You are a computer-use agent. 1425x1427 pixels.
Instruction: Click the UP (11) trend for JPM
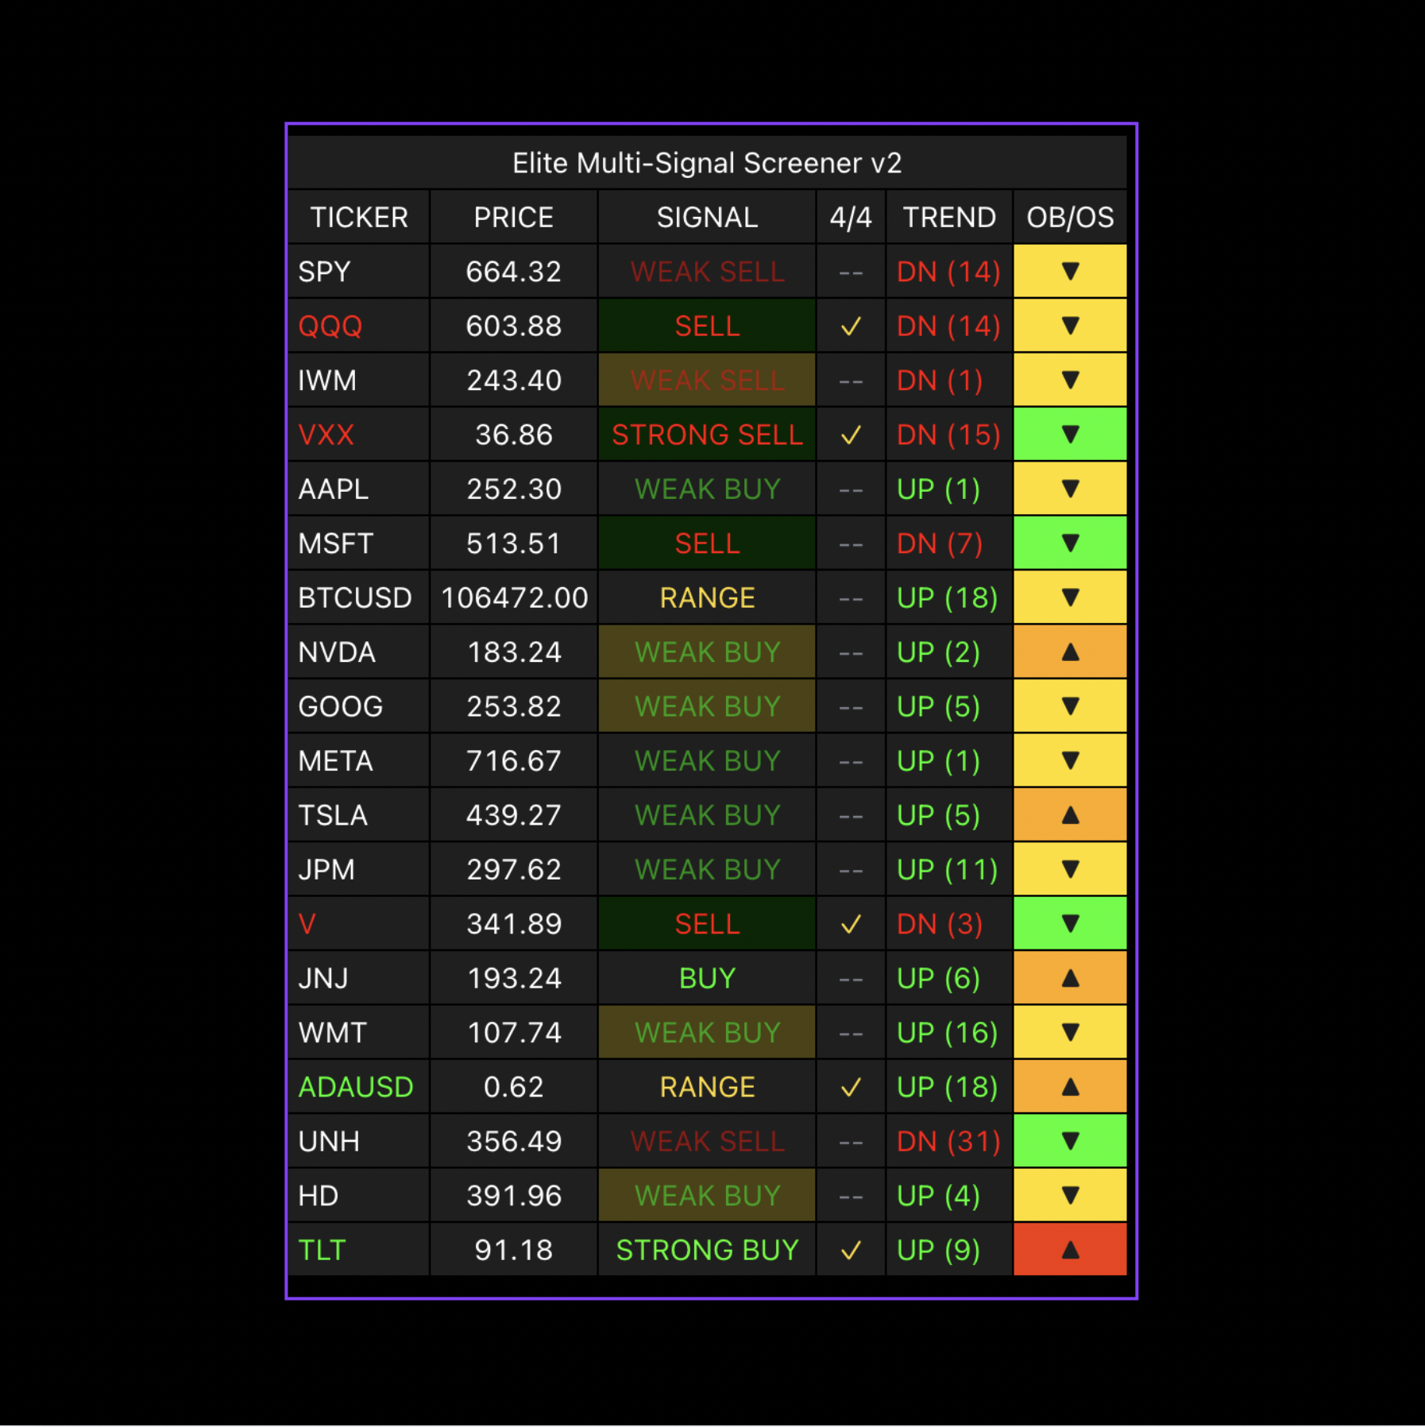[x=947, y=870]
